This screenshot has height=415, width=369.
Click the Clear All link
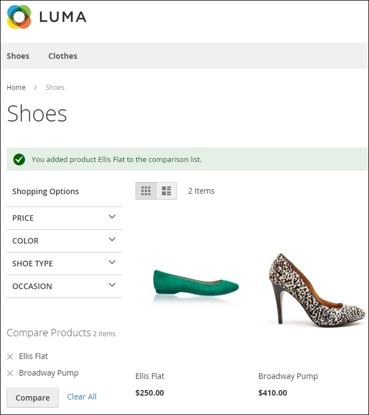tap(82, 397)
